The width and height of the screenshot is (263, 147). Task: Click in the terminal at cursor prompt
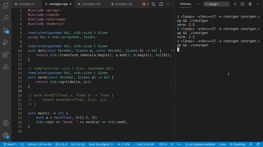tap(178, 49)
